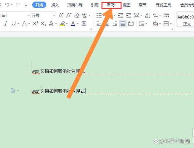Apply the blue font color
Screen dimensions: 194x148
[x=73, y=23]
